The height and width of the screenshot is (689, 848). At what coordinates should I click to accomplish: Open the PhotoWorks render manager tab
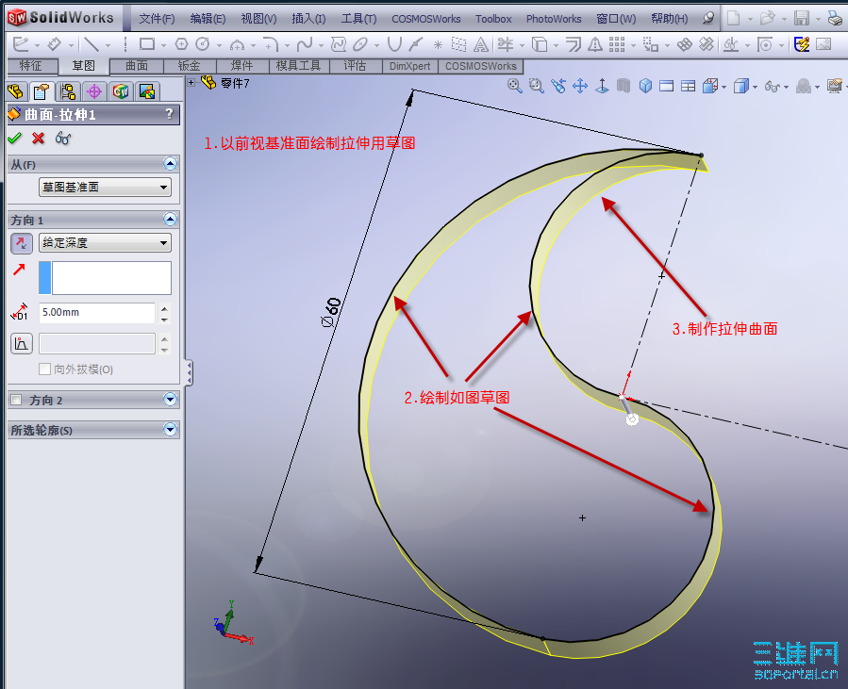pos(147,91)
